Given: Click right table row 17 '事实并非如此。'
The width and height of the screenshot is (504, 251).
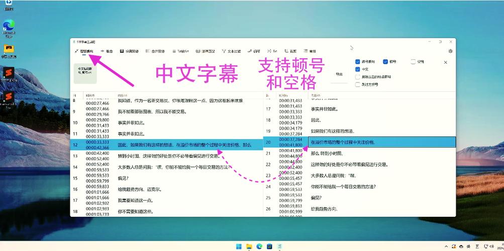Looking at the screenshot, I should pyautogui.click(x=359, y=109).
